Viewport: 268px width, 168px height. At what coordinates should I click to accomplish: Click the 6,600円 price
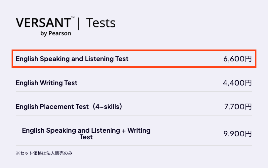tap(237, 59)
